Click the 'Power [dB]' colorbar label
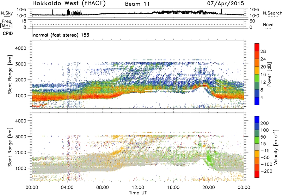The width and height of the screenshot is (282, 195). [269, 74]
